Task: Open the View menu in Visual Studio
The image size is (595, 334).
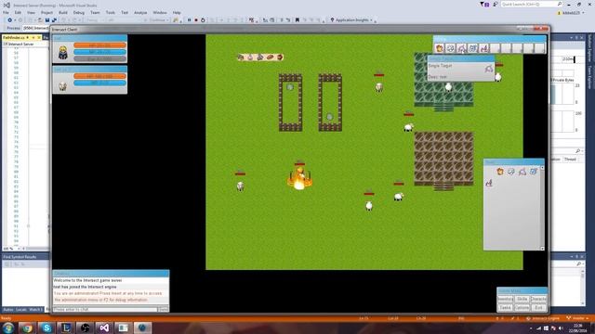Action: tap(31, 12)
